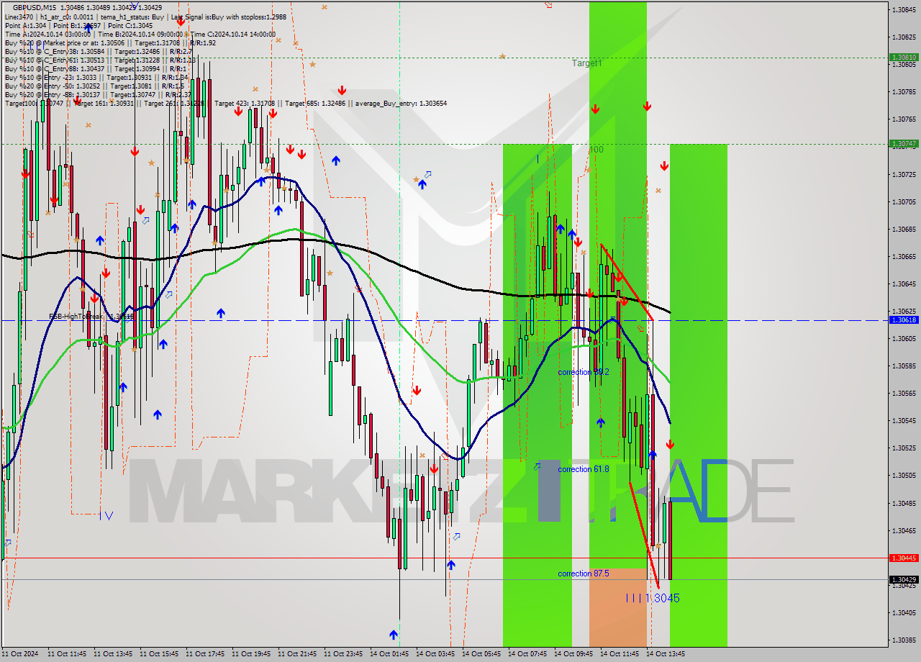Click the 'Buy %20 @ Market price' info line

click(x=110, y=42)
